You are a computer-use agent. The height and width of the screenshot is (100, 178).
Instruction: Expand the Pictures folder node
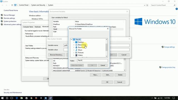point(74,52)
